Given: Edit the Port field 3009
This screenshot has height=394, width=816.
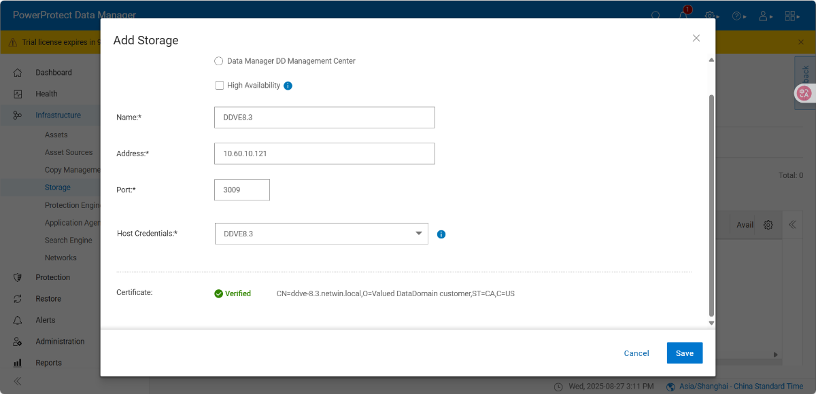Looking at the screenshot, I should (242, 190).
